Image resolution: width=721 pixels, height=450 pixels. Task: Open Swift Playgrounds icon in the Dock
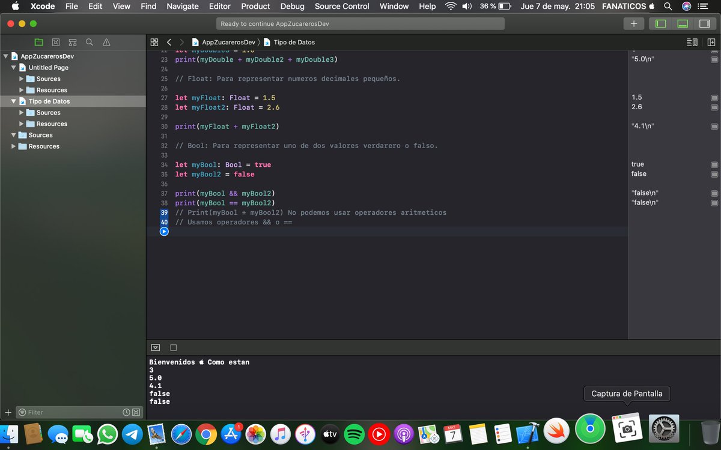[557, 430]
